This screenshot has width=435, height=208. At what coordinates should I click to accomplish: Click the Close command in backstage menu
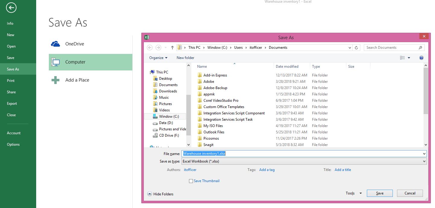[11, 115]
